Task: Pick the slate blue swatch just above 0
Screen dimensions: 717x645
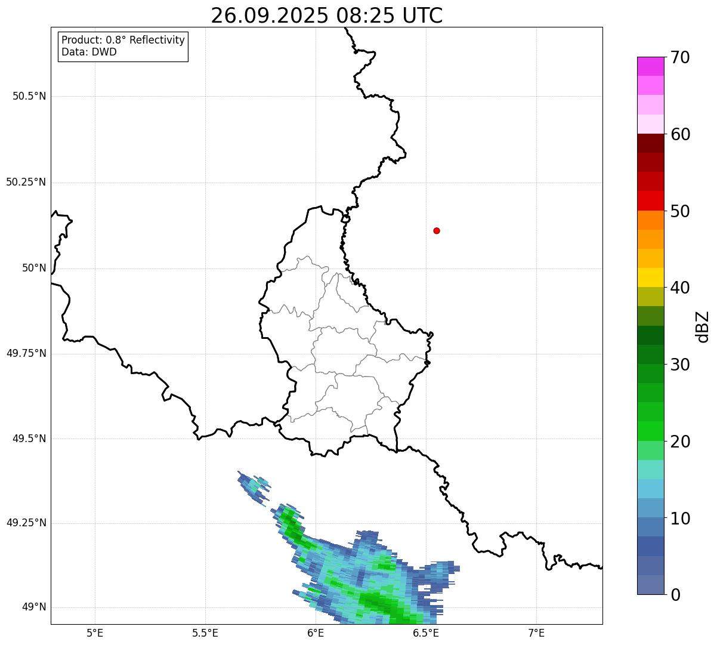Action: [650, 585]
